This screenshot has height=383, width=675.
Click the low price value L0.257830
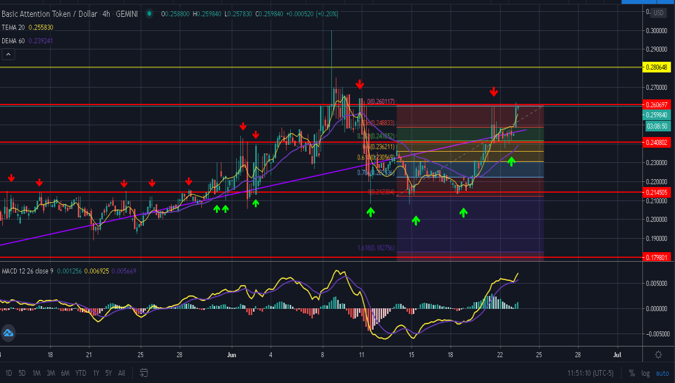point(240,13)
